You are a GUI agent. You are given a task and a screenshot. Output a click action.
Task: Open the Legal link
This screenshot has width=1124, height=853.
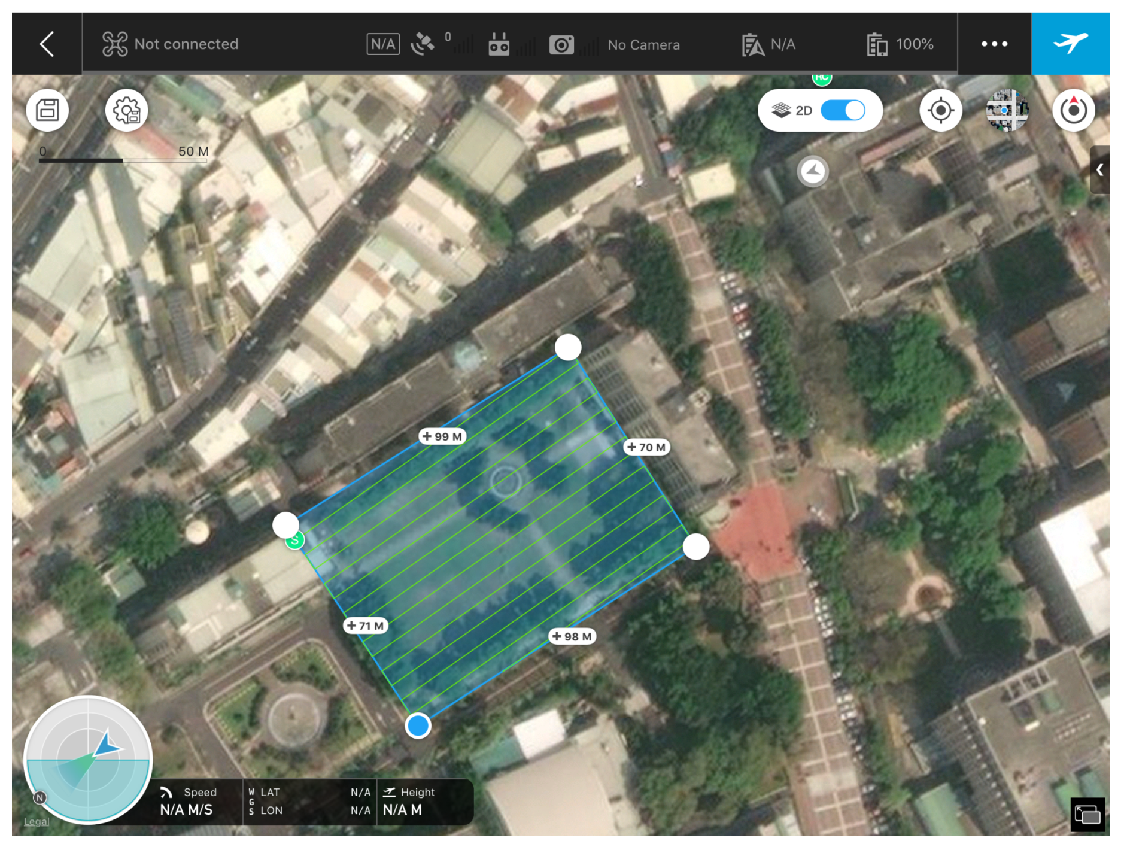tap(37, 821)
